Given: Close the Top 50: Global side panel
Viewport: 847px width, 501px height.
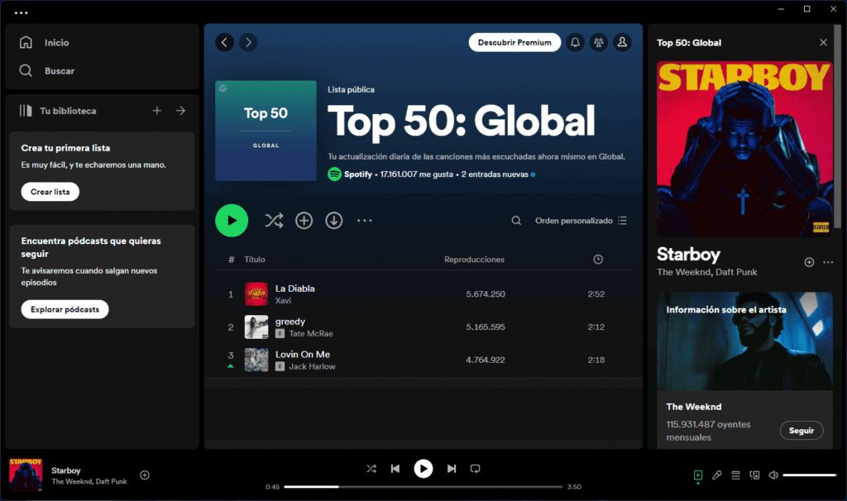Looking at the screenshot, I should [x=823, y=42].
